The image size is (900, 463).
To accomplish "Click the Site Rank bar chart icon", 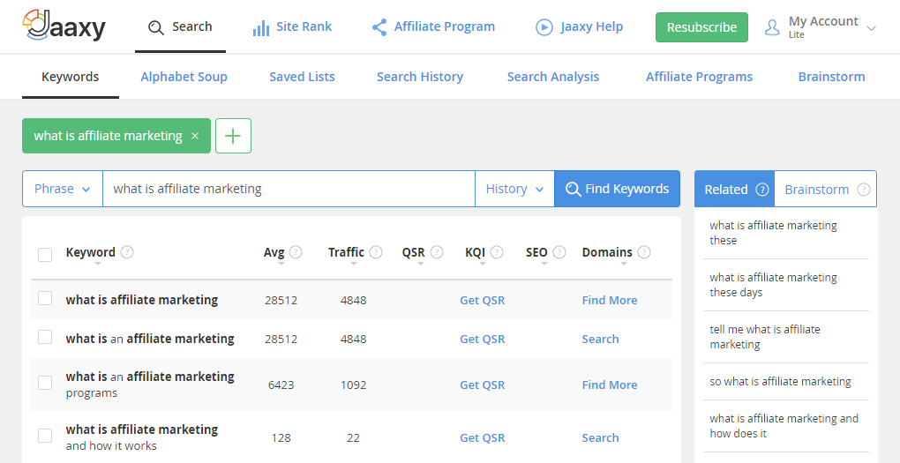I will coord(261,27).
